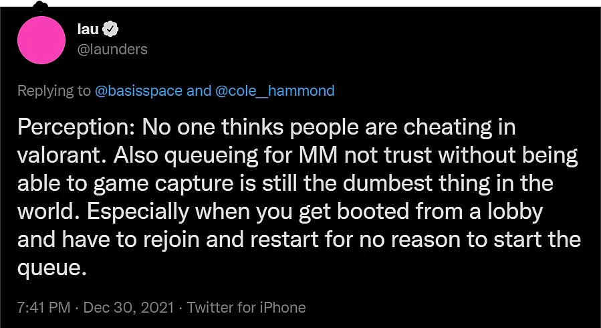Click the word "Especially" in the tweet

pos(138,212)
